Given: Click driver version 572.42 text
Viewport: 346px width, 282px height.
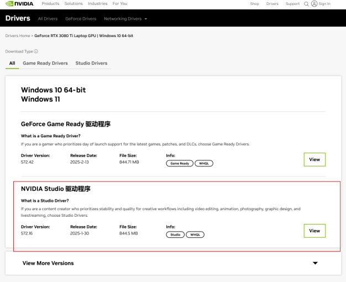Looking at the screenshot, I should [27, 162].
